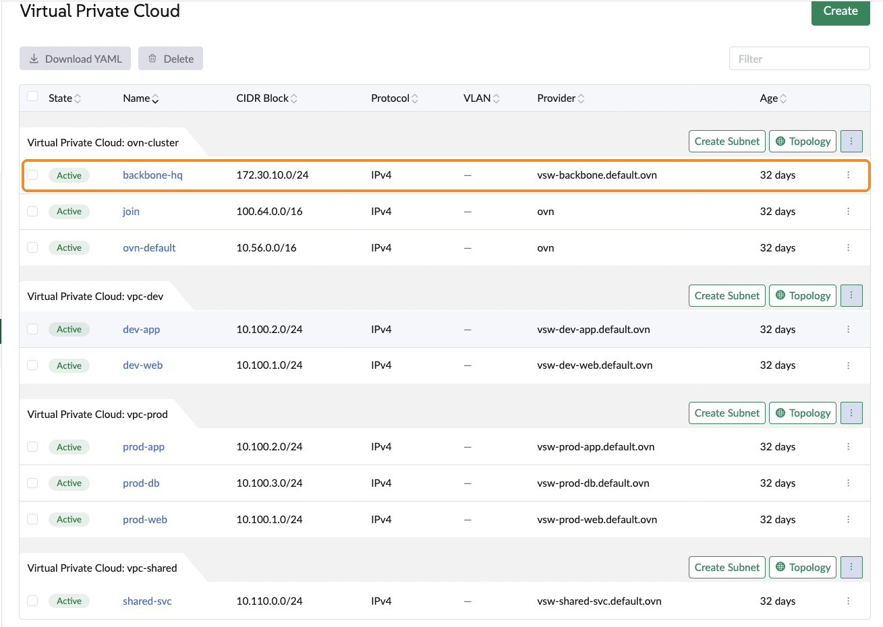
Task: Sort table by VLAN column
Action: [482, 98]
